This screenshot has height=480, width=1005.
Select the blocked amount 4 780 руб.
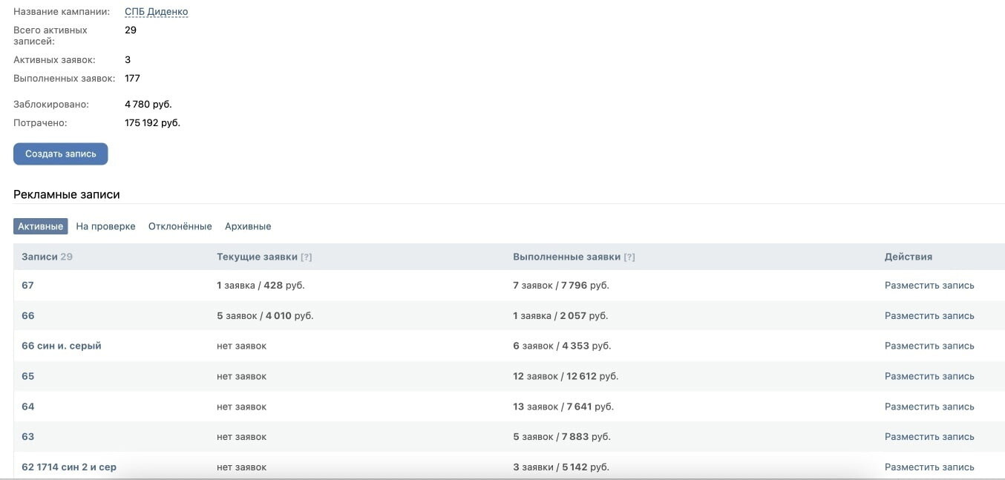(148, 104)
